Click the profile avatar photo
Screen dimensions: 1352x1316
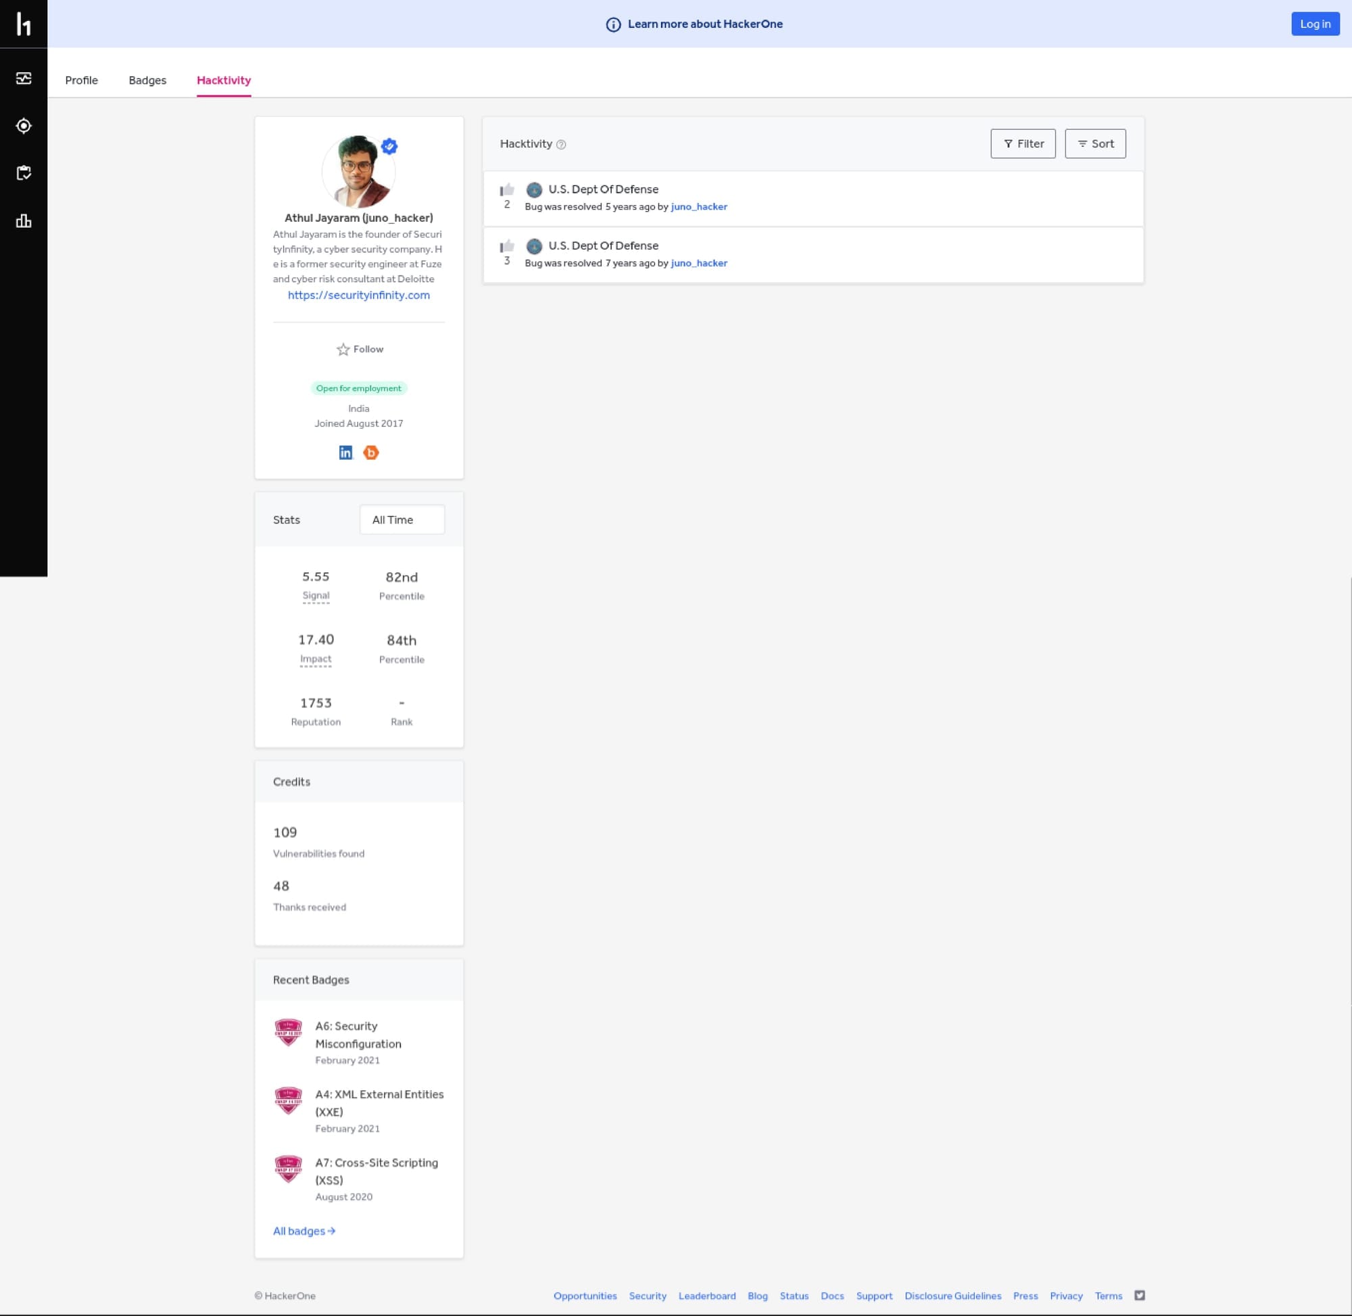[358, 172]
